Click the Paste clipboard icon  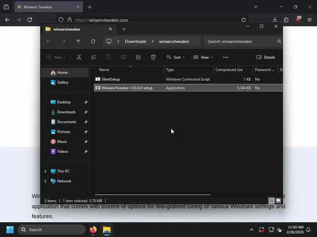[x=109, y=57]
